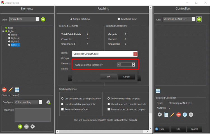Select the Graphical View radio option
Screen dimensions: 210x134
(x=127, y=19)
